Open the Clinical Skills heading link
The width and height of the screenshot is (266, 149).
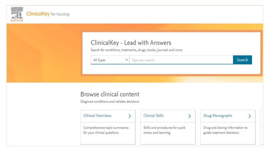point(153,116)
